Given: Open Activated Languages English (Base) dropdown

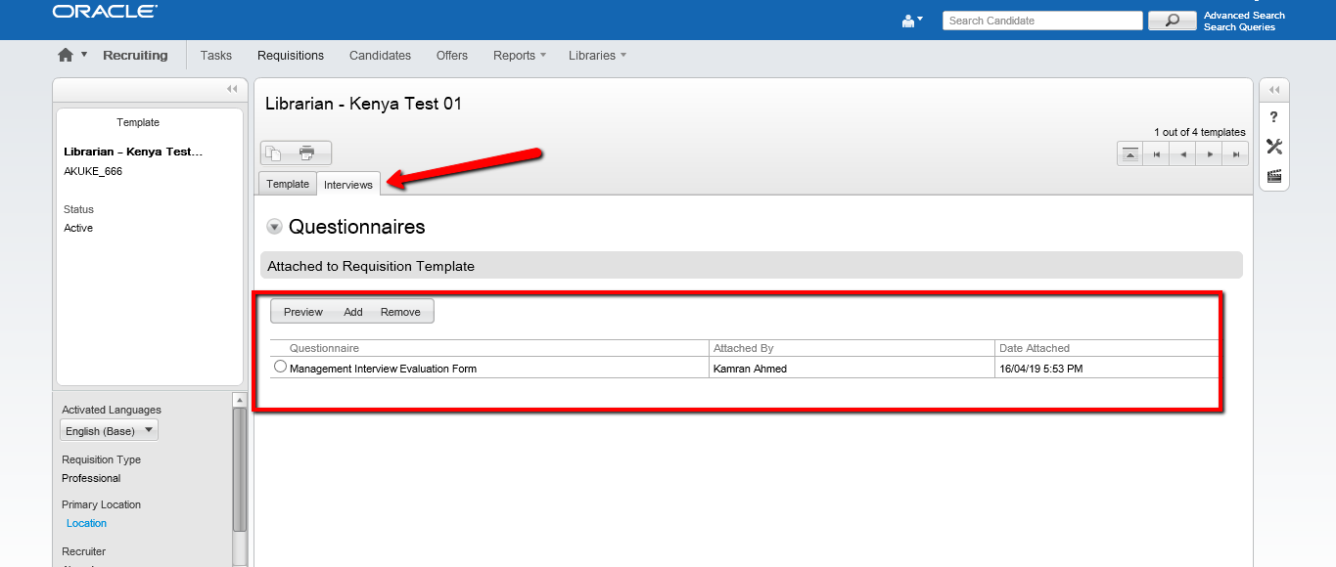Looking at the screenshot, I should coord(109,430).
